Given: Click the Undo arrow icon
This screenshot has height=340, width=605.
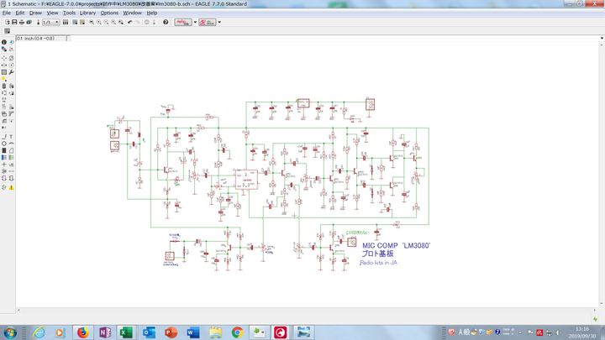Looking at the screenshot, I should coord(129,22).
